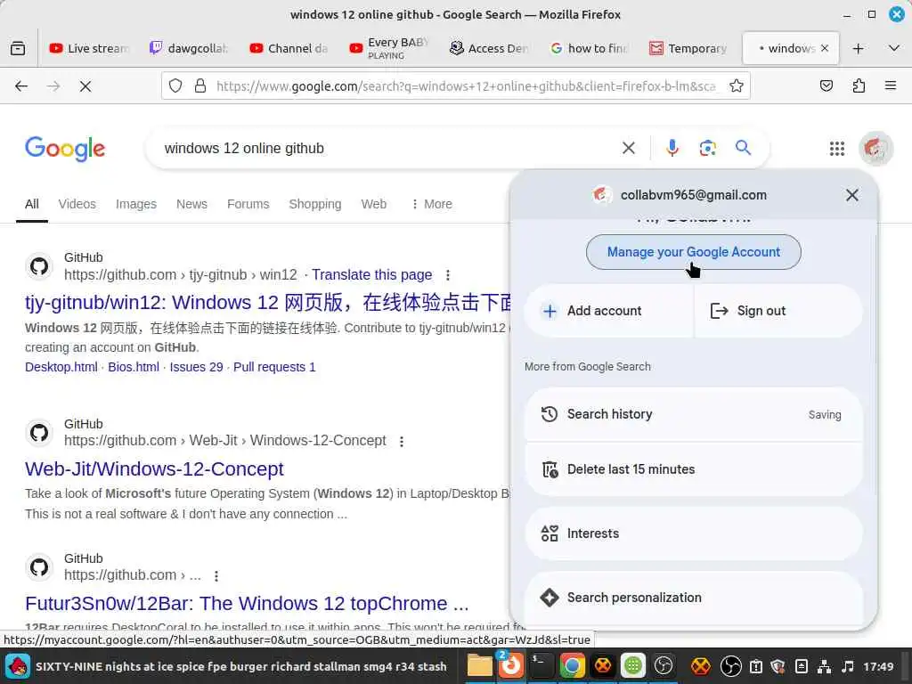This screenshot has width=912, height=684.
Task: Select the Images search filter
Action: [x=136, y=204]
